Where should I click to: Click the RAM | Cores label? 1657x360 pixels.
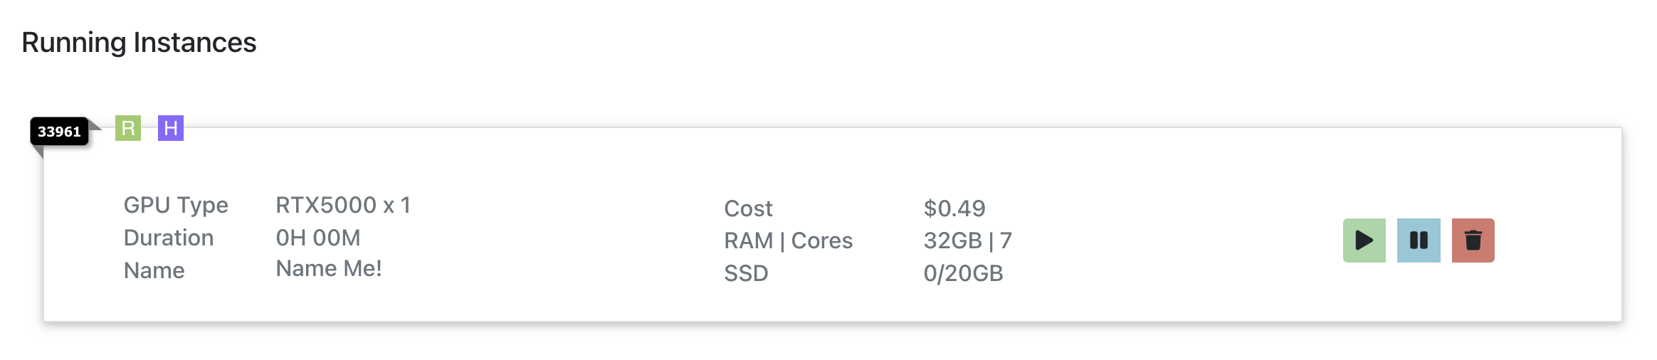tap(788, 240)
